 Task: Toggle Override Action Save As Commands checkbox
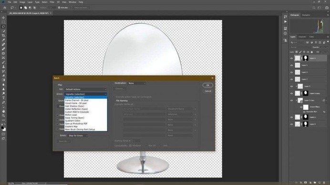(114, 97)
